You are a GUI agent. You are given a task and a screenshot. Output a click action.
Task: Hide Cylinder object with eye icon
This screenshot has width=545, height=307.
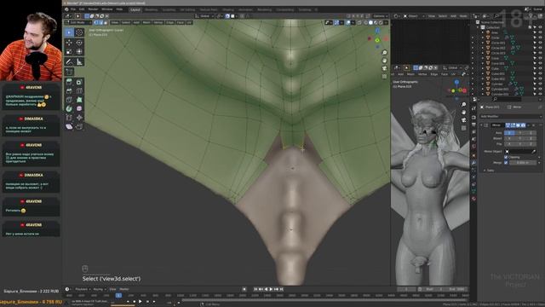click(x=540, y=84)
